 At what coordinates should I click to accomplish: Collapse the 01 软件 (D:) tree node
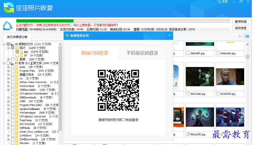4,63
